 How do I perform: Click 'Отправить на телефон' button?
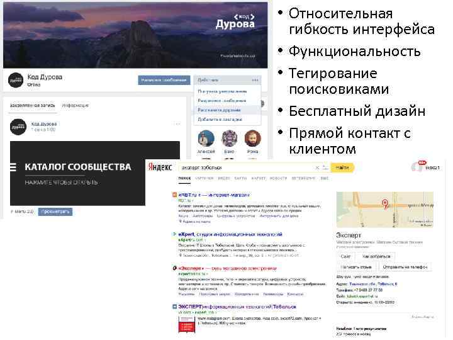point(405,267)
